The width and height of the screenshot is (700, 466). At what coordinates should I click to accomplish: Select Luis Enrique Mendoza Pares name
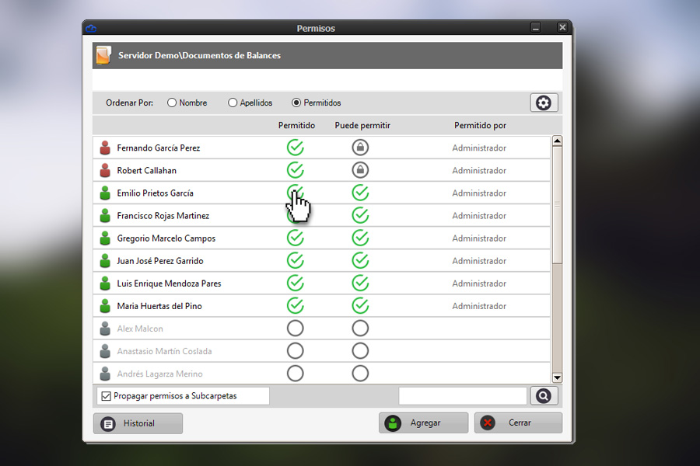pos(169,283)
